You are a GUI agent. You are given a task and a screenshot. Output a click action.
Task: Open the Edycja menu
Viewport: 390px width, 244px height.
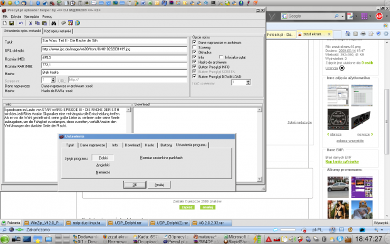click(x=16, y=16)
